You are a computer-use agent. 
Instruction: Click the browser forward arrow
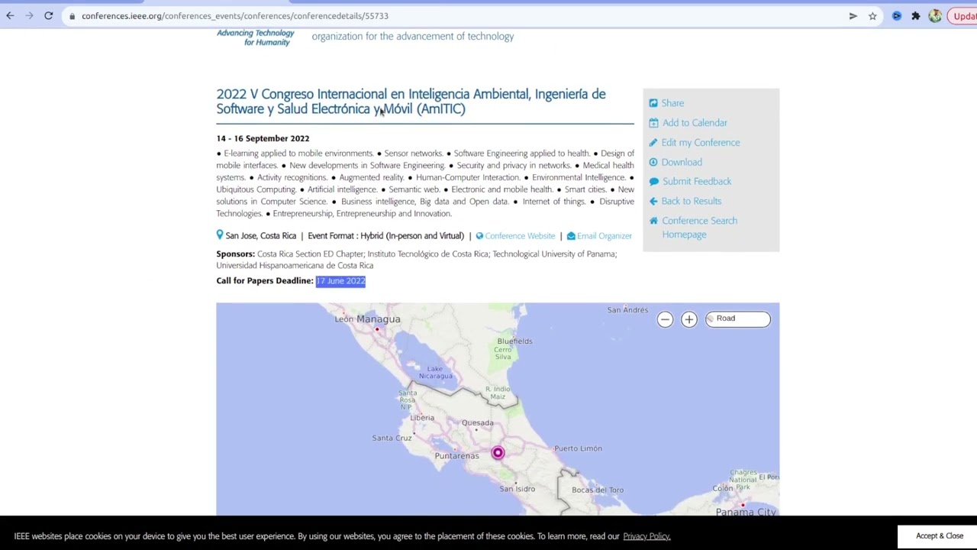pyautogui.click(x=29, y=15)
